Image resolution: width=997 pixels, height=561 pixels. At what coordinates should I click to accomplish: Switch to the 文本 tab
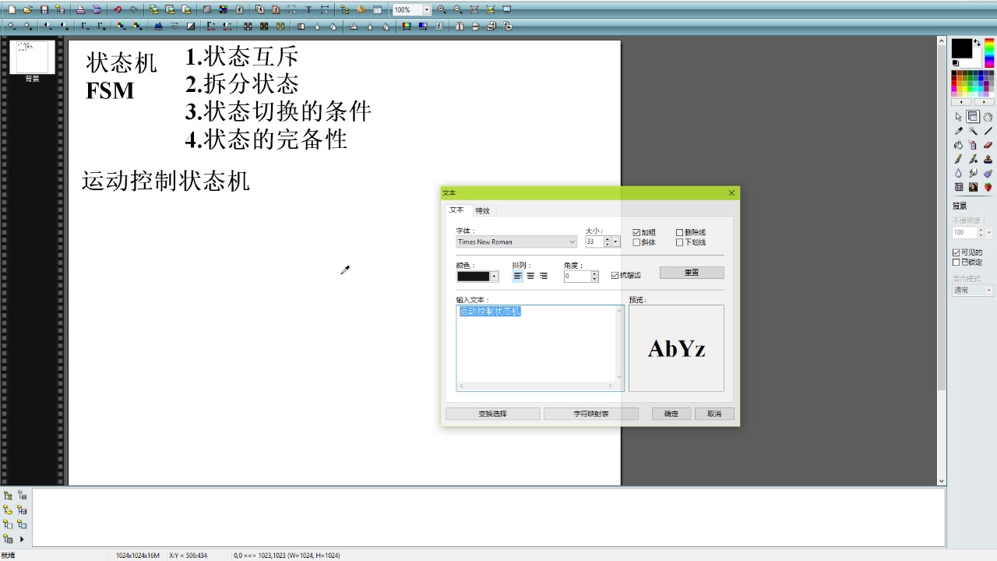tap(456, 210)
